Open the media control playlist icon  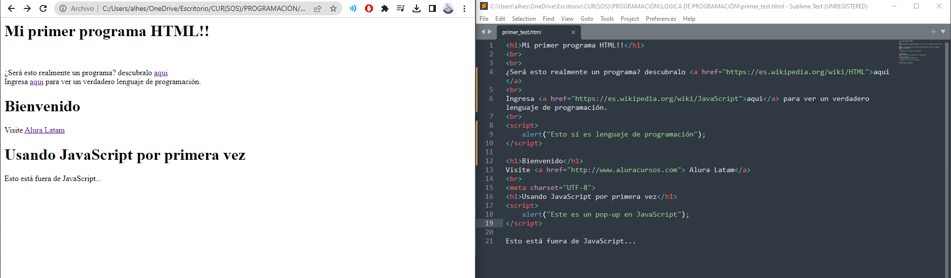click(x=401, y=8)
